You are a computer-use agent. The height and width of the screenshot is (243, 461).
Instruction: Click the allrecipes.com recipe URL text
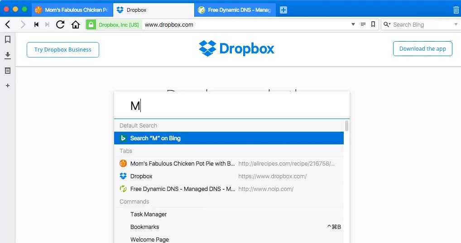click(286, 164)
